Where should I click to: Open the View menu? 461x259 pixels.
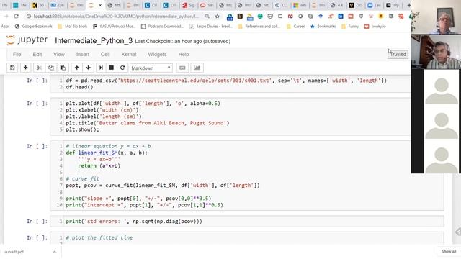click(59, 55)
